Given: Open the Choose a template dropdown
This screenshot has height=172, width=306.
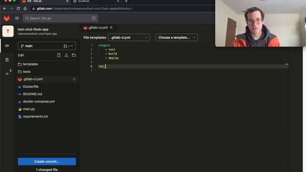Looking at the screenshot, I should (176, 37).
